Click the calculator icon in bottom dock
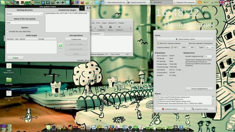The width and height of the screenshot is (235, 132). (88, 127)
